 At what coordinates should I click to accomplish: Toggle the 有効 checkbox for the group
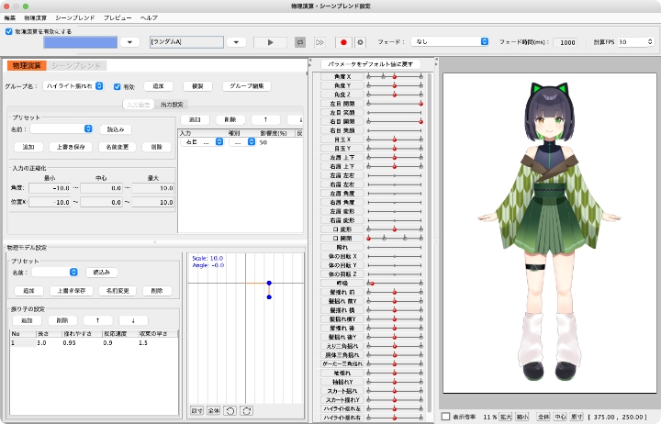[x=117, y=86]
